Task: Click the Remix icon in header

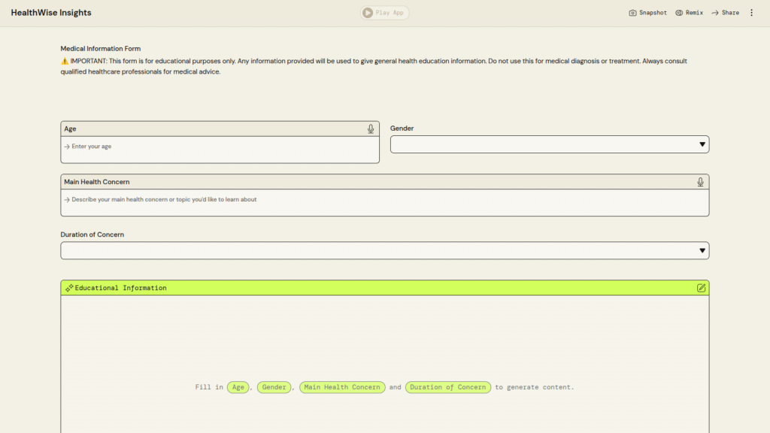Action: tap(679, 13)
